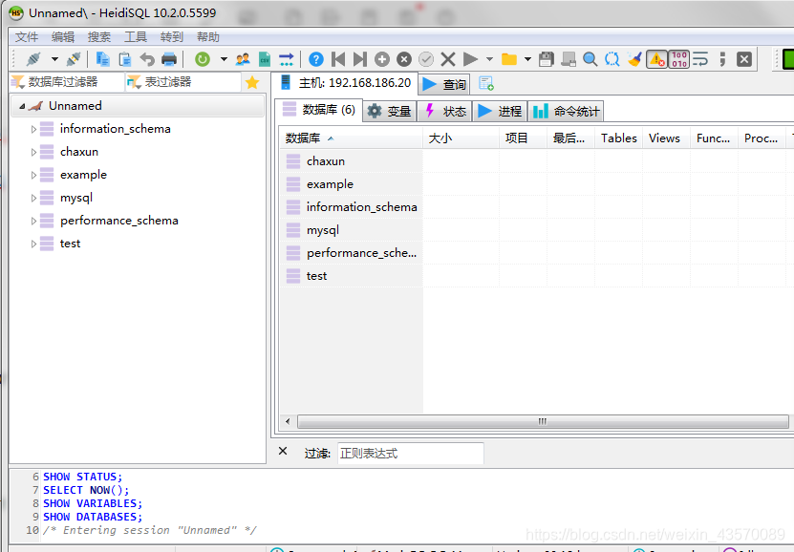Click the insert row plus icon
The image size is (794, 552).
coord(382,59)
